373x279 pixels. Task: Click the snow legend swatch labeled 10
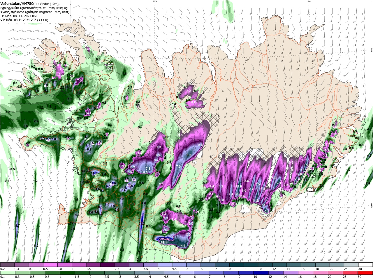[265, 265]
